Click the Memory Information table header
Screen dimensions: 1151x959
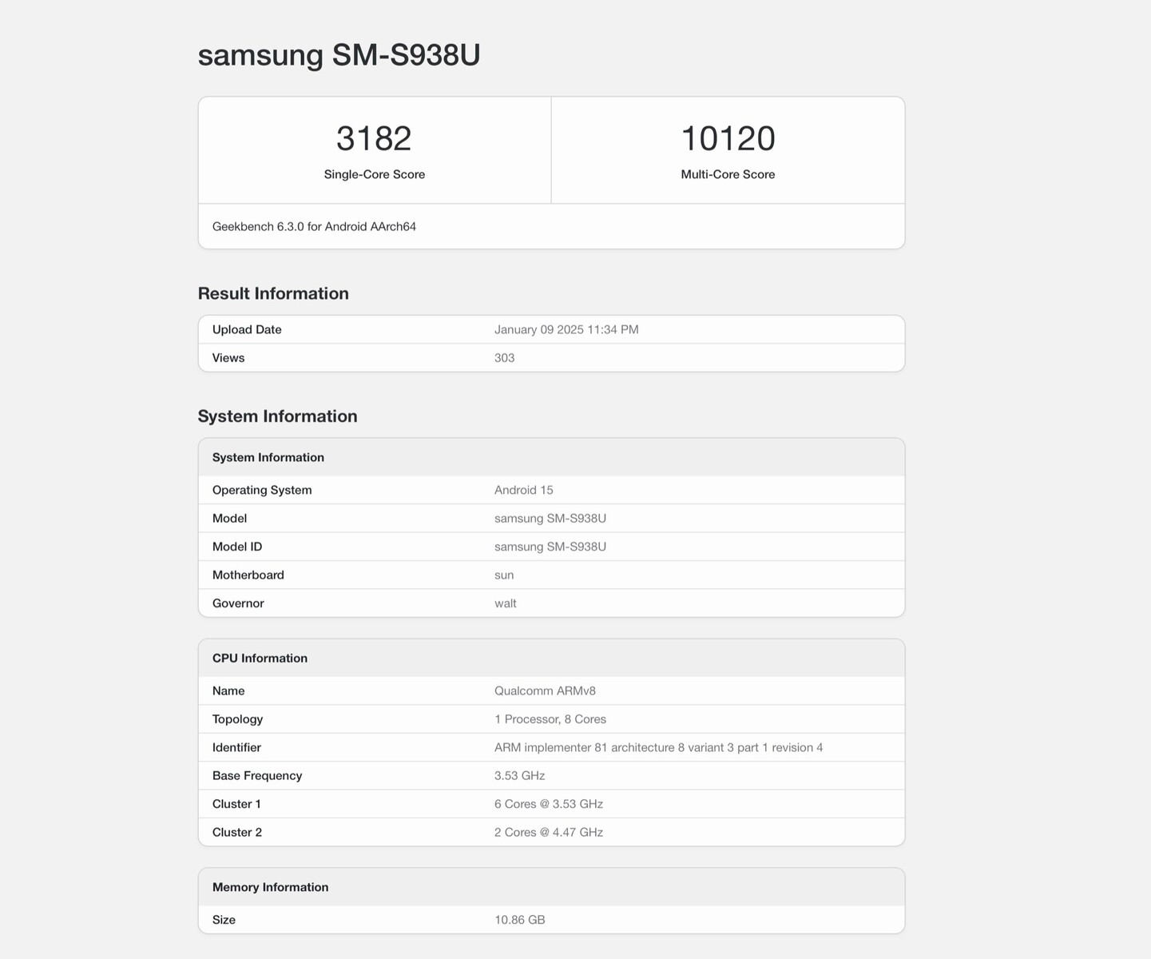click(x=270, y=887)
